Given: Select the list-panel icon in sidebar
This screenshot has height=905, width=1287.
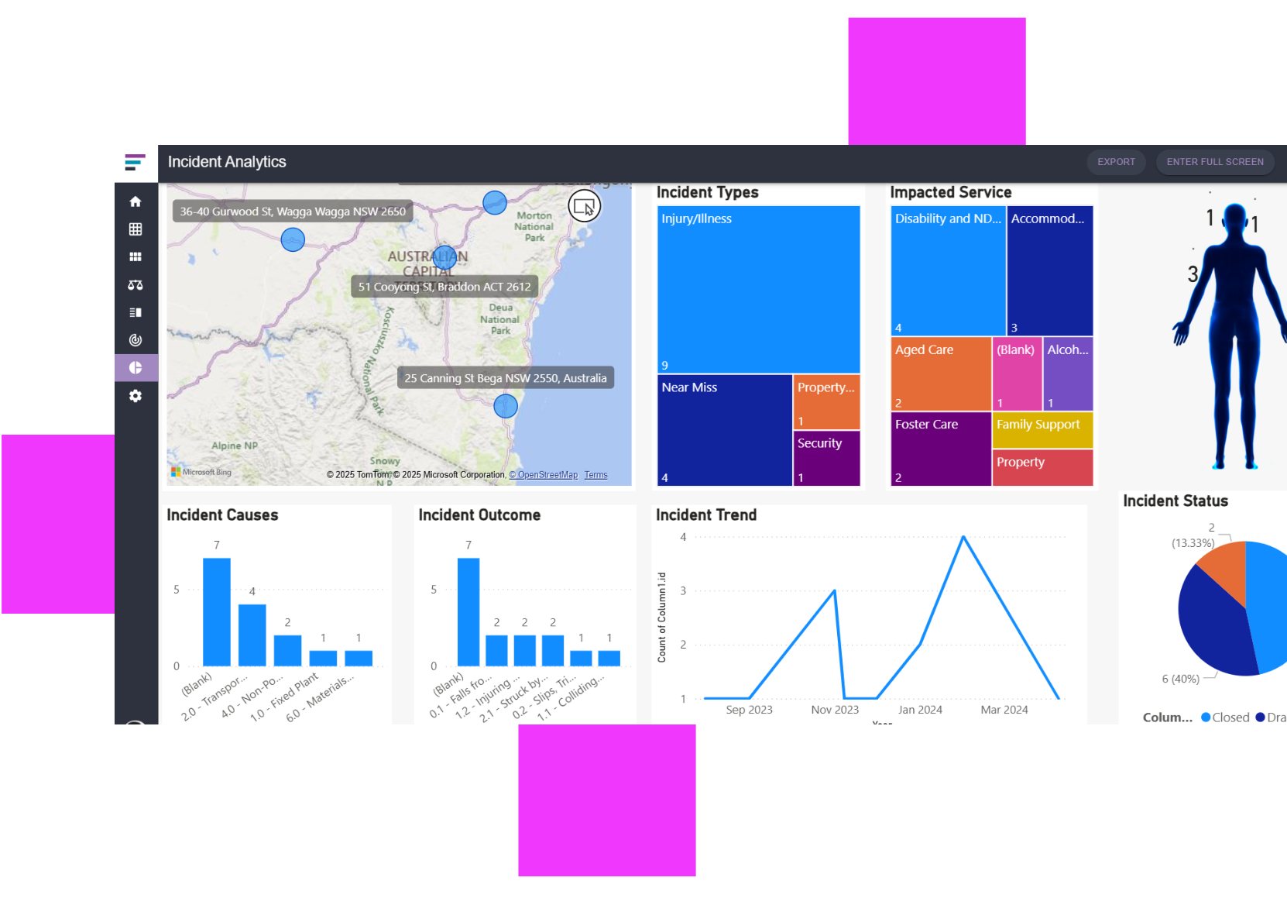Looking at the screenshot, I should (136, 312).
